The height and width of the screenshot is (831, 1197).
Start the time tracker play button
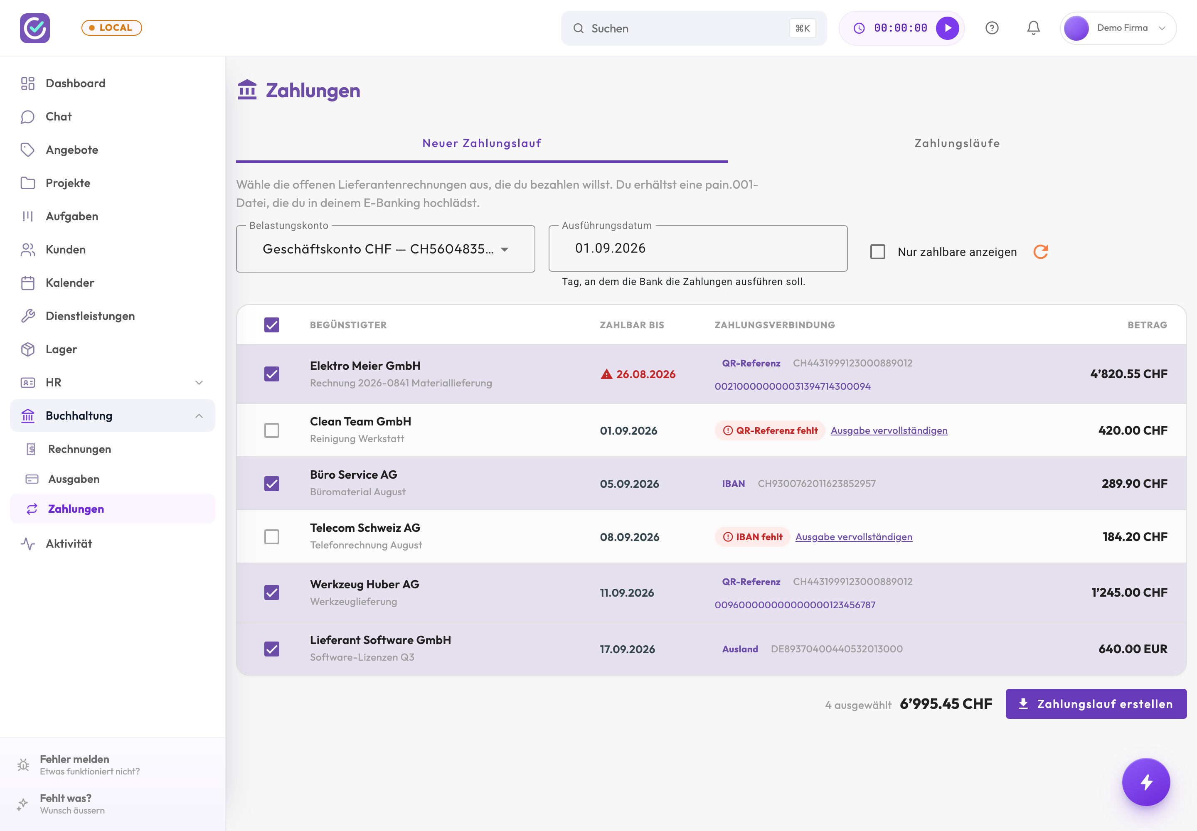948,28
